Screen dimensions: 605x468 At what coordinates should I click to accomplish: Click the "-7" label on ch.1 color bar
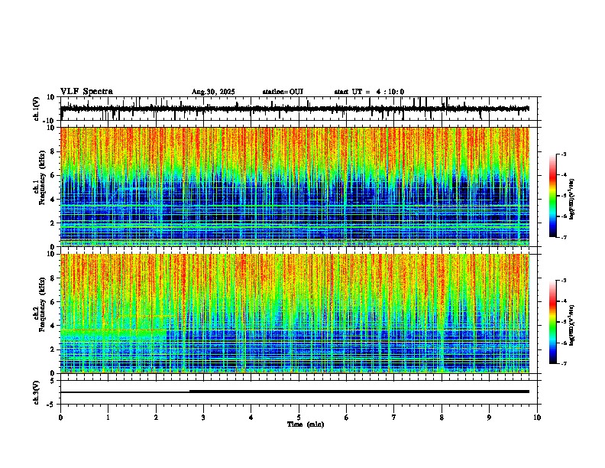click(563, 237)
